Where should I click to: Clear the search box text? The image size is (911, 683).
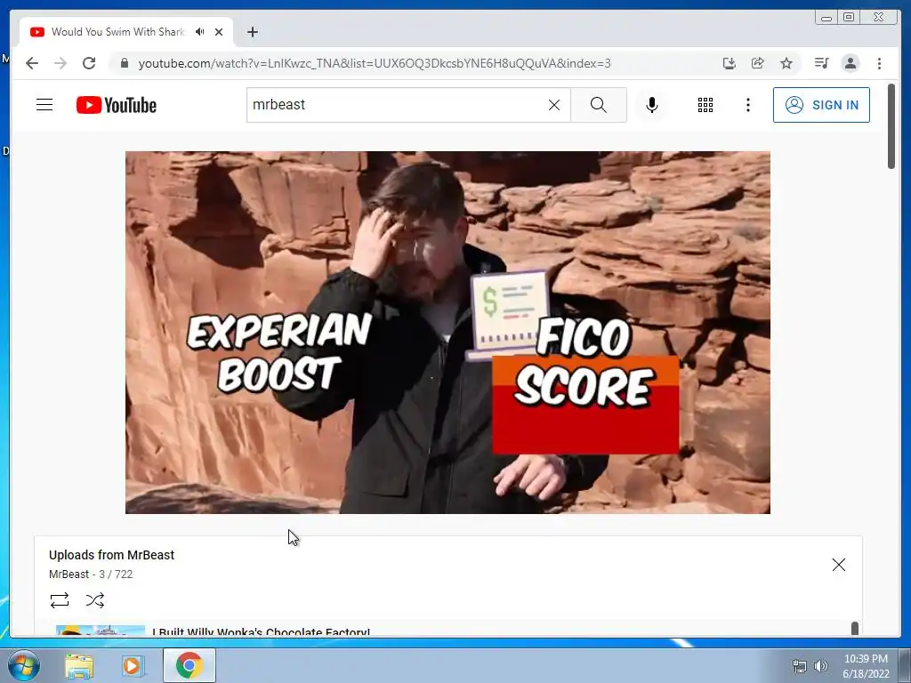click(554, 105)
